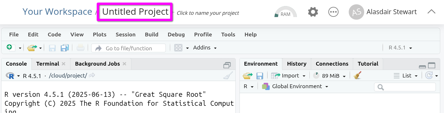Open project settings with the gear icon
The image size is (444, 113).
click(x=313, y=12)
